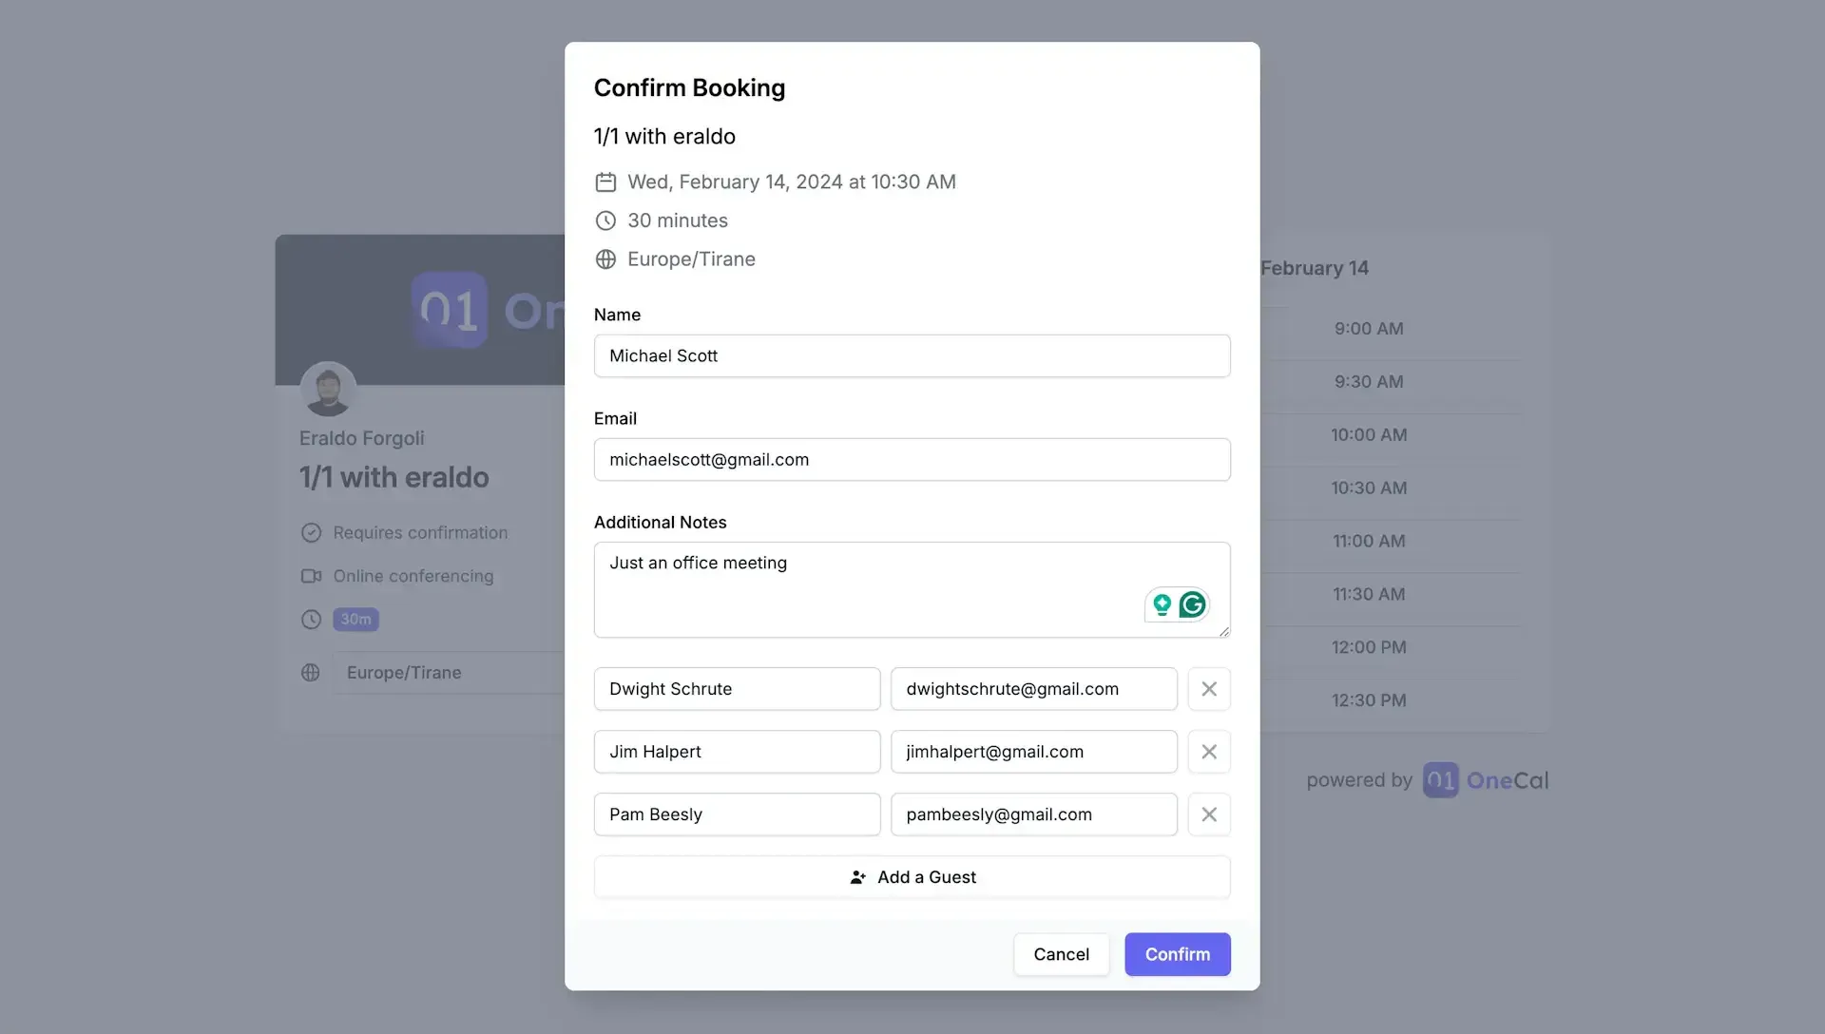Click the 30m duration badge
Screen dimensions: 1825x1034
[355, 619]
